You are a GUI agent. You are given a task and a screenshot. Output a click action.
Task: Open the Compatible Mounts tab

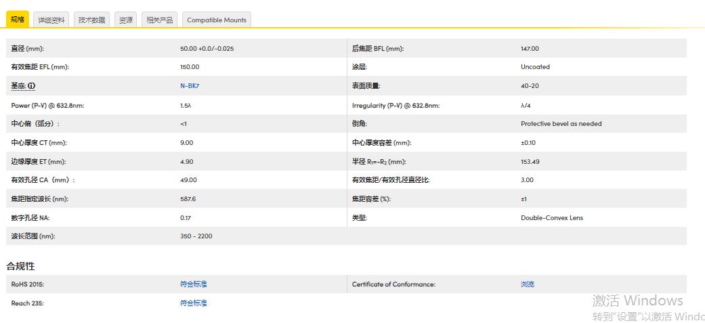click(x=217, y=20)
